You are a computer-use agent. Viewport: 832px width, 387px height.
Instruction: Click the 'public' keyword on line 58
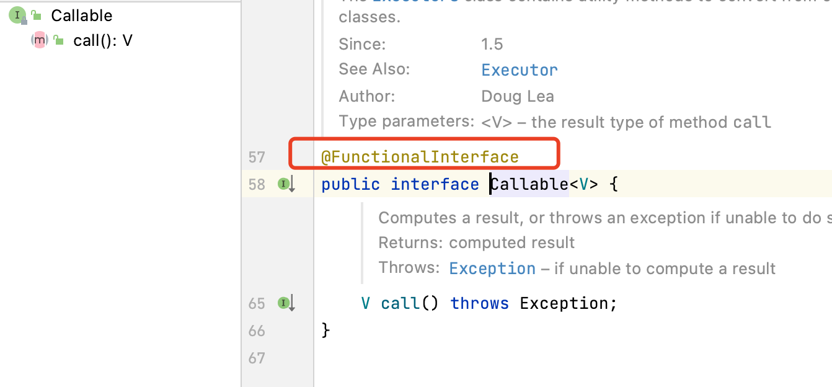tap(350, 184)
